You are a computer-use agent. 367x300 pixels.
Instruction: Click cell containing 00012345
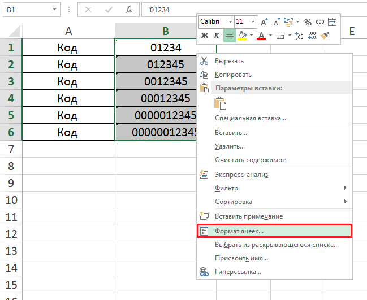pos(156,98)
